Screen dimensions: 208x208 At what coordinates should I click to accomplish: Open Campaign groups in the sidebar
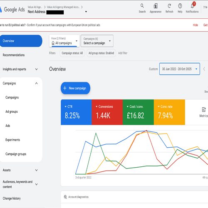coord(16,154)
